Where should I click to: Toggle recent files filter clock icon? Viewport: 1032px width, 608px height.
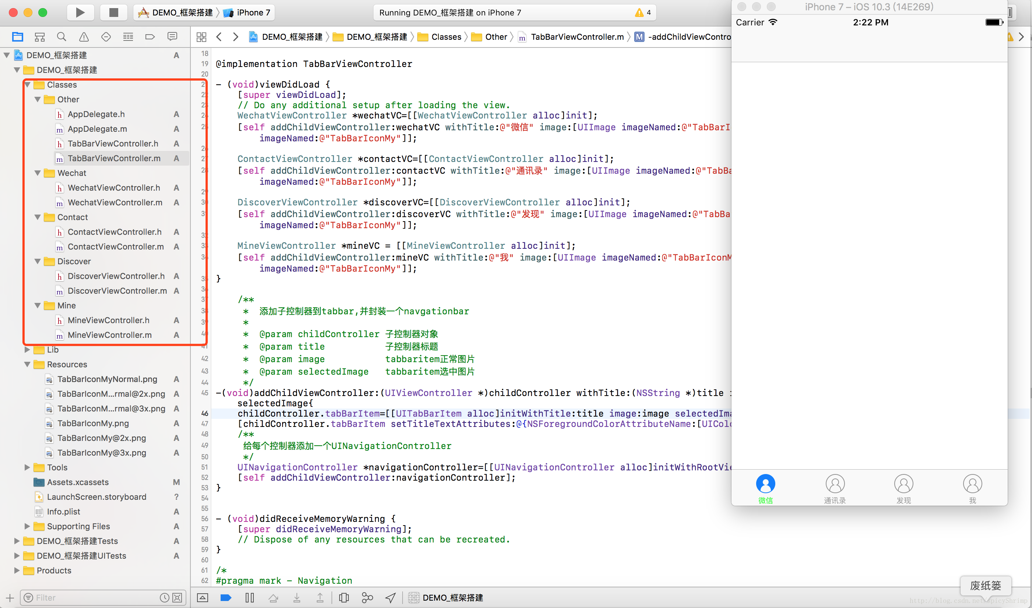pos(164,598)
